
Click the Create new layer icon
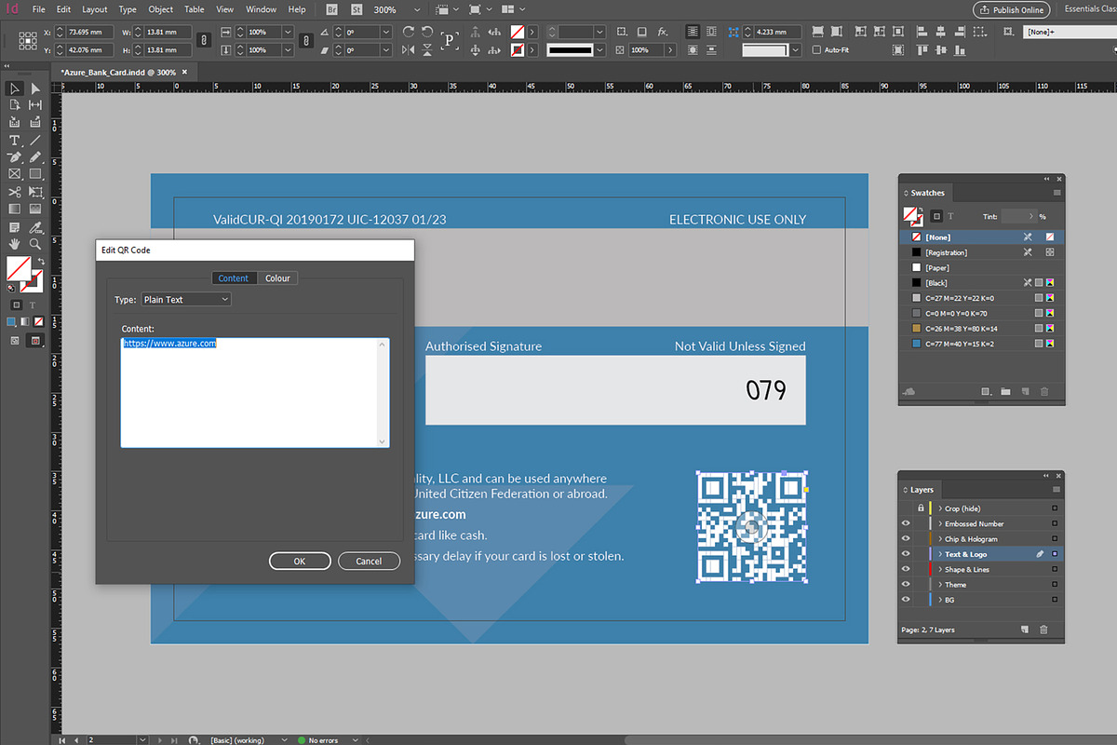tap(1025, 630)
